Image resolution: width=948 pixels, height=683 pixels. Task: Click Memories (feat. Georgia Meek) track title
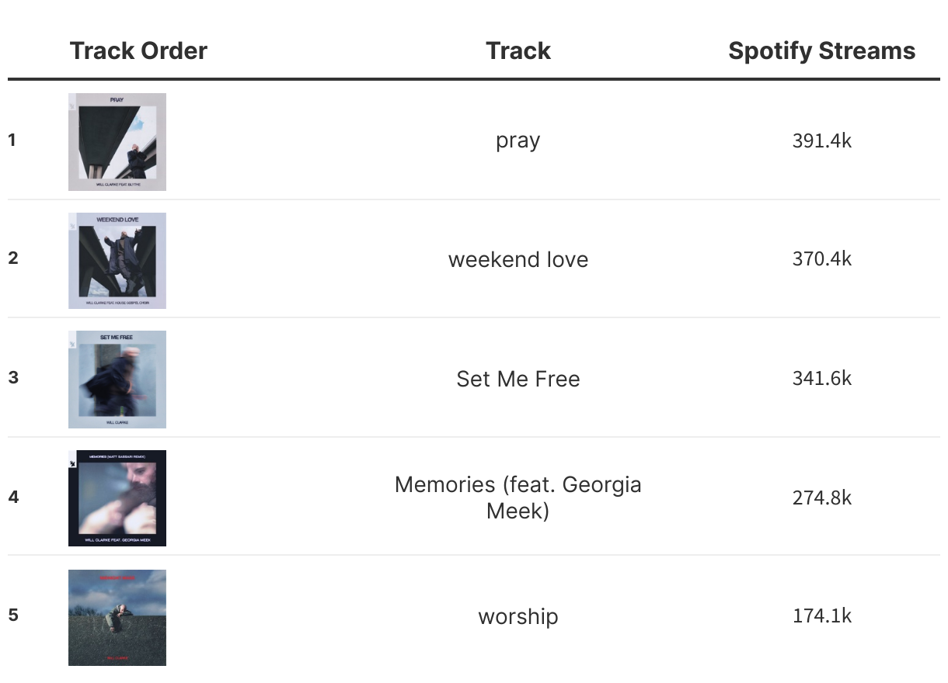tap(518, 498)
